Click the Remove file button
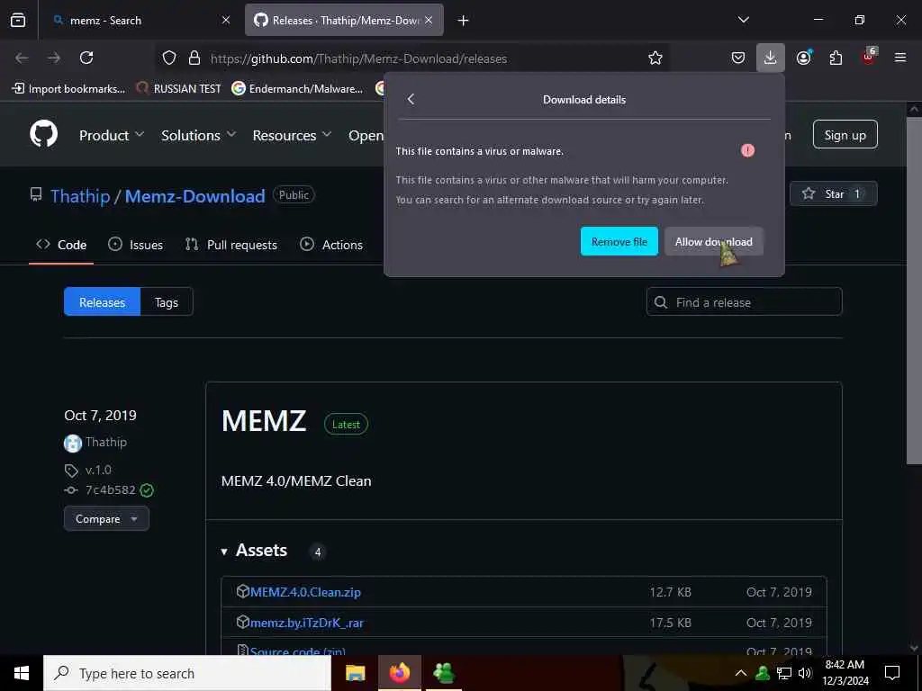Image resolution: width=922 pixels, height=691 pixels. [619, 241]
